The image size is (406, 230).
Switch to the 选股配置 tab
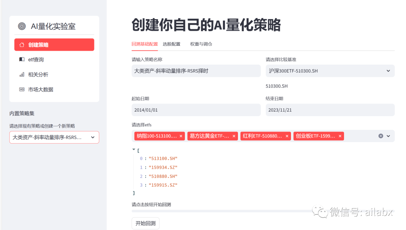coord(171,44)
